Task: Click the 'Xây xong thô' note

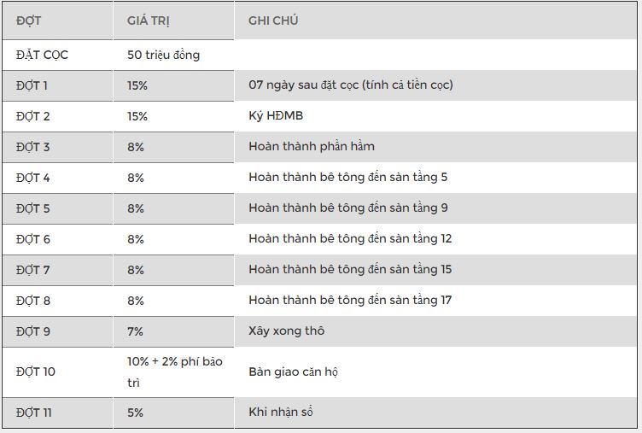Action: click(286, 331)
